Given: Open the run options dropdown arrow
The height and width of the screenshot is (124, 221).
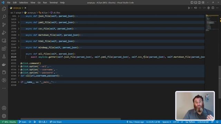Looking at the screenshot, I should click(x=192, y=8).
